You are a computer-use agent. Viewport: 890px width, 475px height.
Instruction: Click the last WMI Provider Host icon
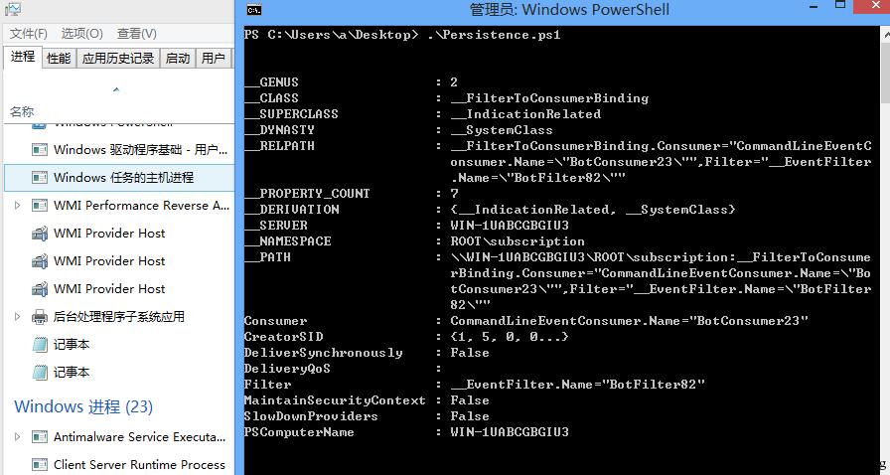click(39, 289)
